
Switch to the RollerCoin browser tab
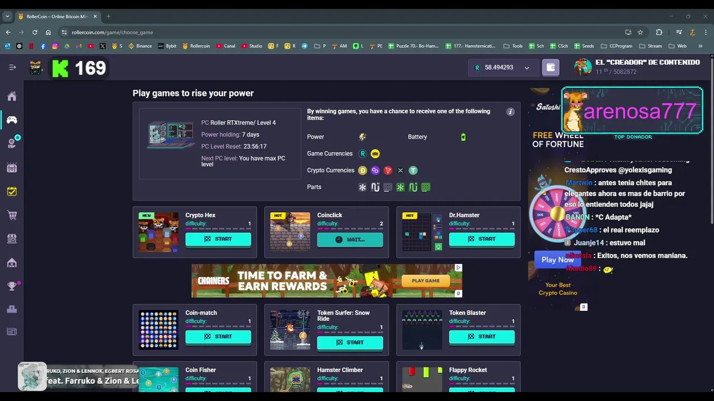[x=57, y=17]
